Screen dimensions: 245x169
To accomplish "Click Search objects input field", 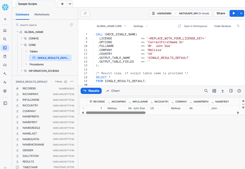I will coord(42,25).
